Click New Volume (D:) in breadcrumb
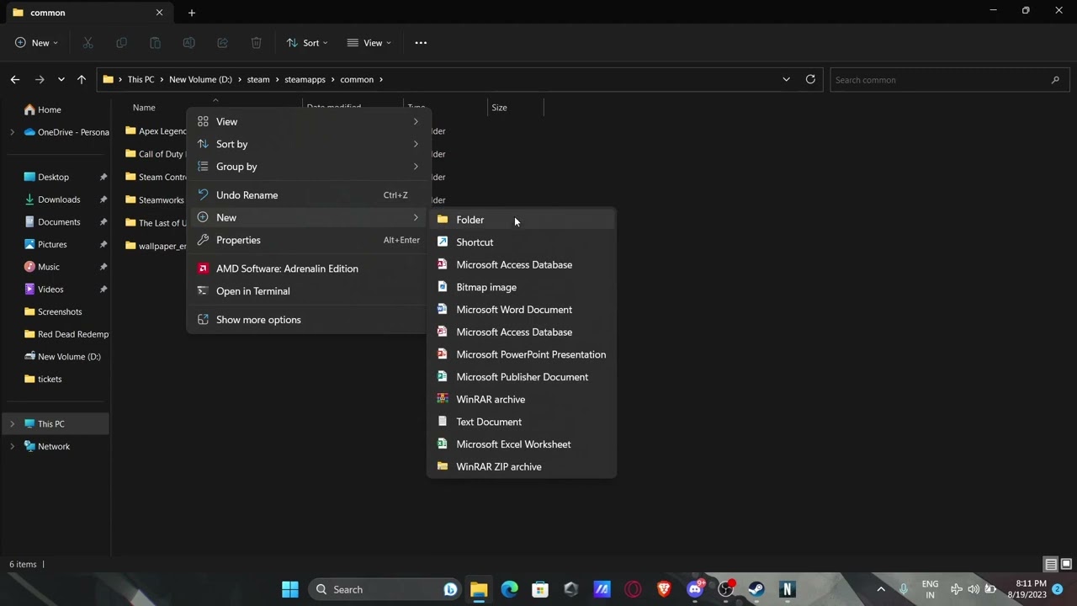 point(200,79)
